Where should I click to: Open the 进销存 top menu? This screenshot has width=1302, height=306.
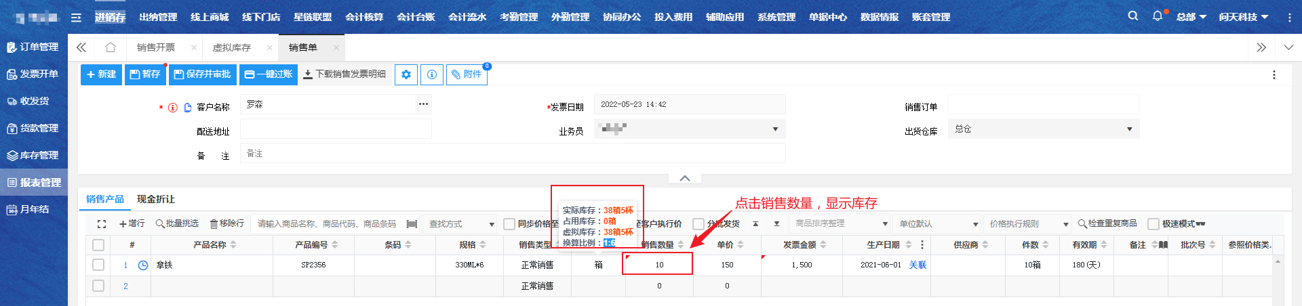[x=110, y=17]
